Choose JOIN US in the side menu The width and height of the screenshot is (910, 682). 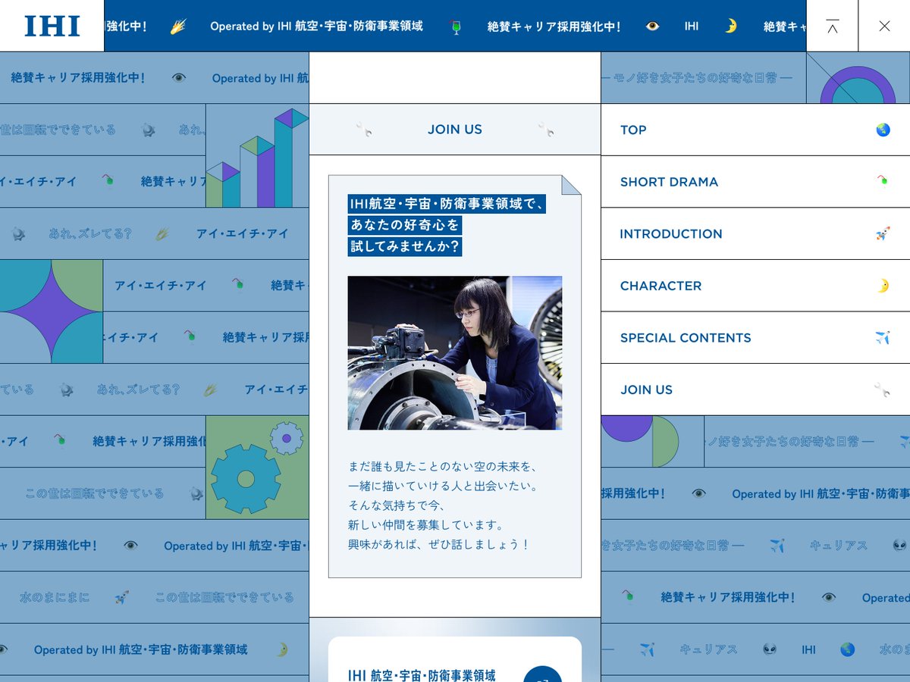755,389
